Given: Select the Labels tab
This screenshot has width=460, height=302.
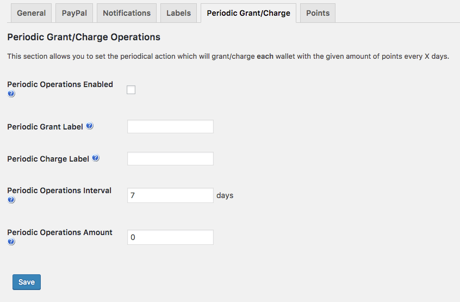Looking at the screenshot, I should click(x=179, y=13).
